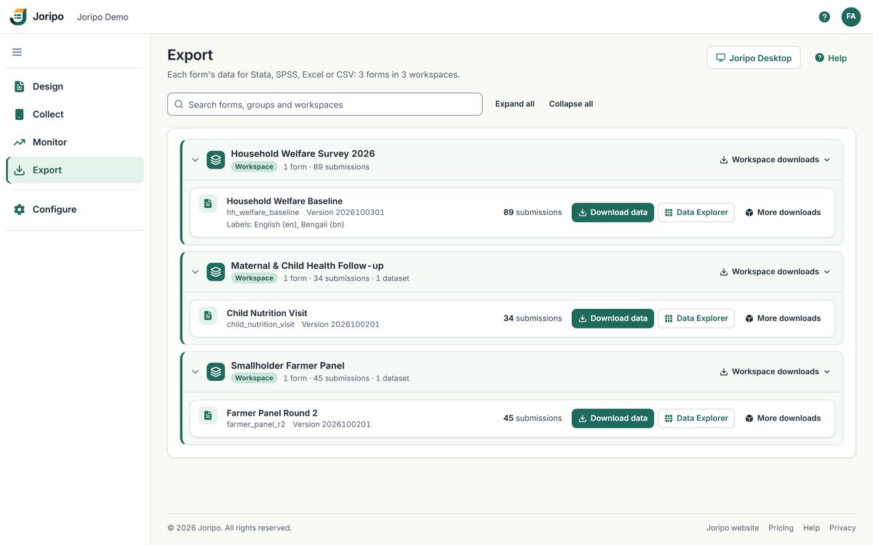Go to the Configure section
Screen dimensions: 873x545
tap(75, 209)
